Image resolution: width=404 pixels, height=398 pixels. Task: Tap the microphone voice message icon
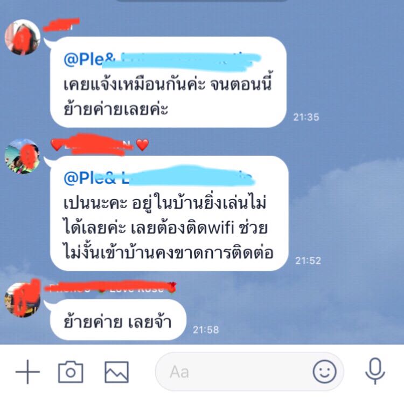tap(375, 371)
